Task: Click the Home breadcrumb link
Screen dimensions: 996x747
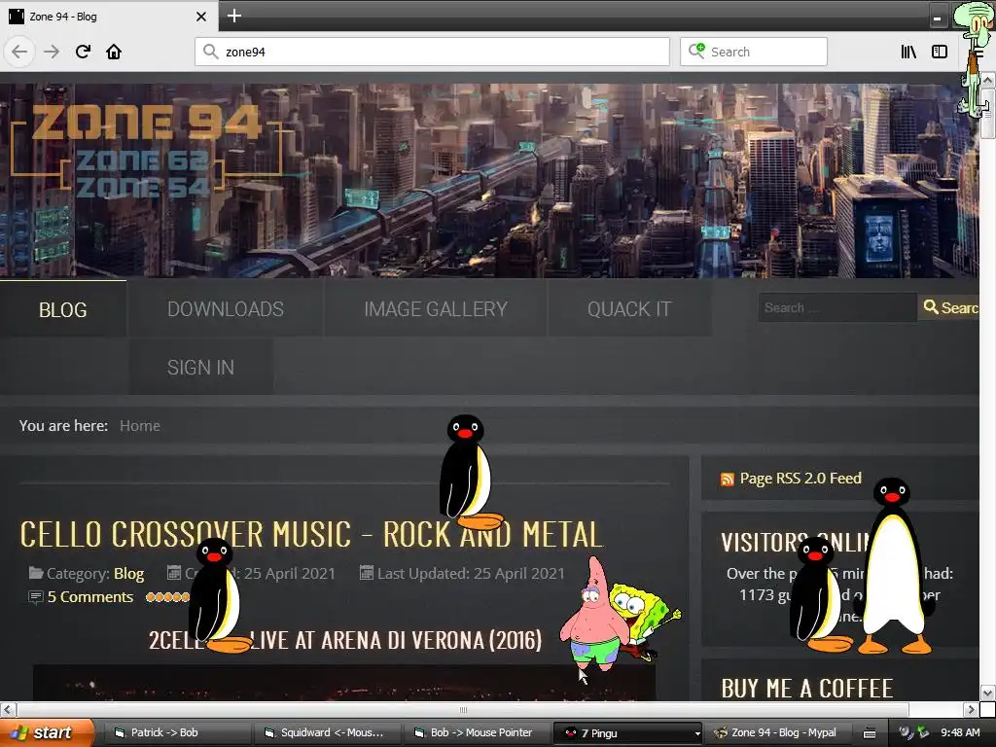Action: tap(140, 426)
